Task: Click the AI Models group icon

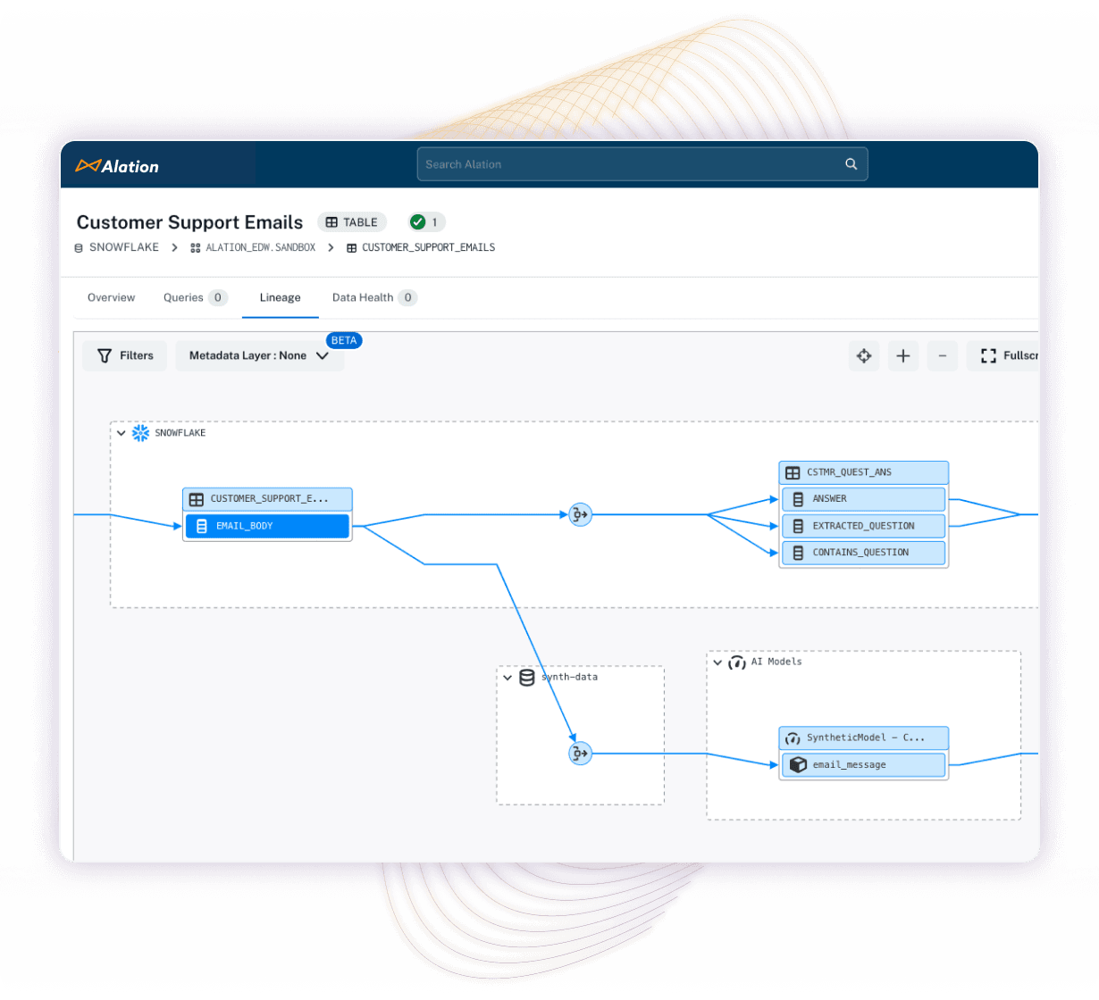Action: coord(736,662)
